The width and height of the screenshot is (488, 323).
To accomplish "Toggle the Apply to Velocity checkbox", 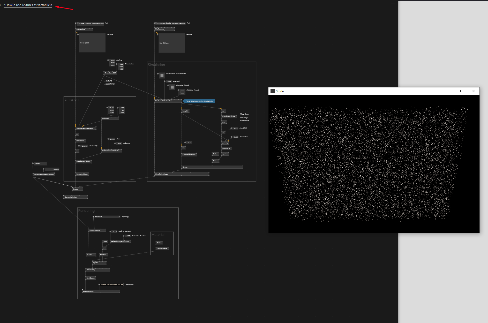I will point(172,87).
